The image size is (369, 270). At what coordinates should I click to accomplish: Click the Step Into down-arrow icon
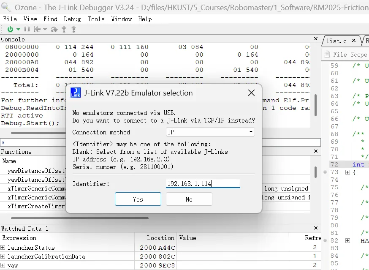coord(64,29)
